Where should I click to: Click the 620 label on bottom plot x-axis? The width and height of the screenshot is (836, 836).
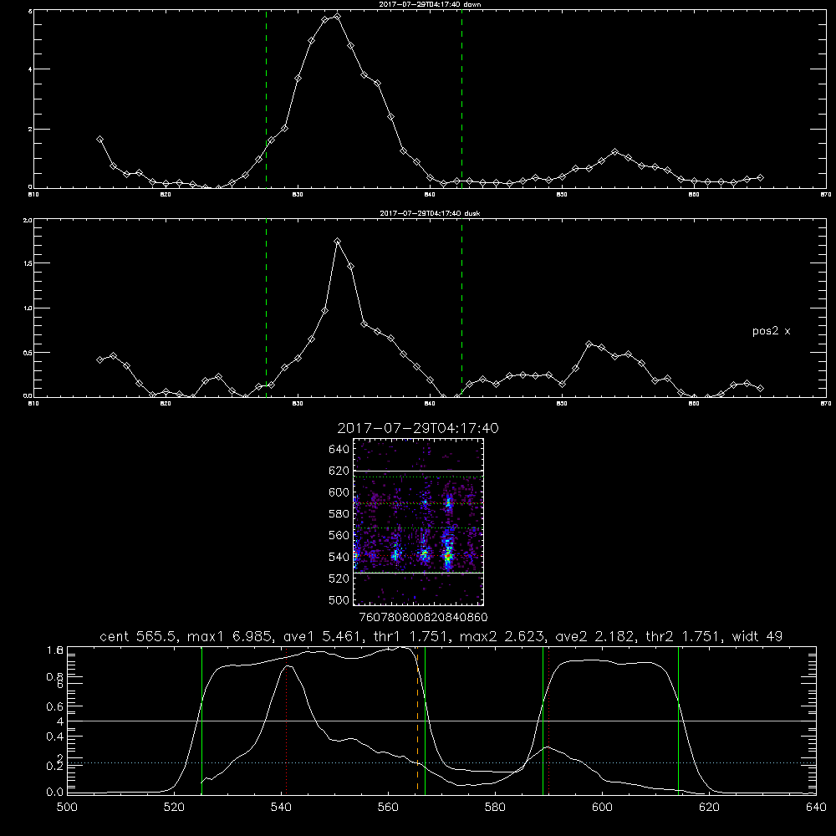coord(709,808)
